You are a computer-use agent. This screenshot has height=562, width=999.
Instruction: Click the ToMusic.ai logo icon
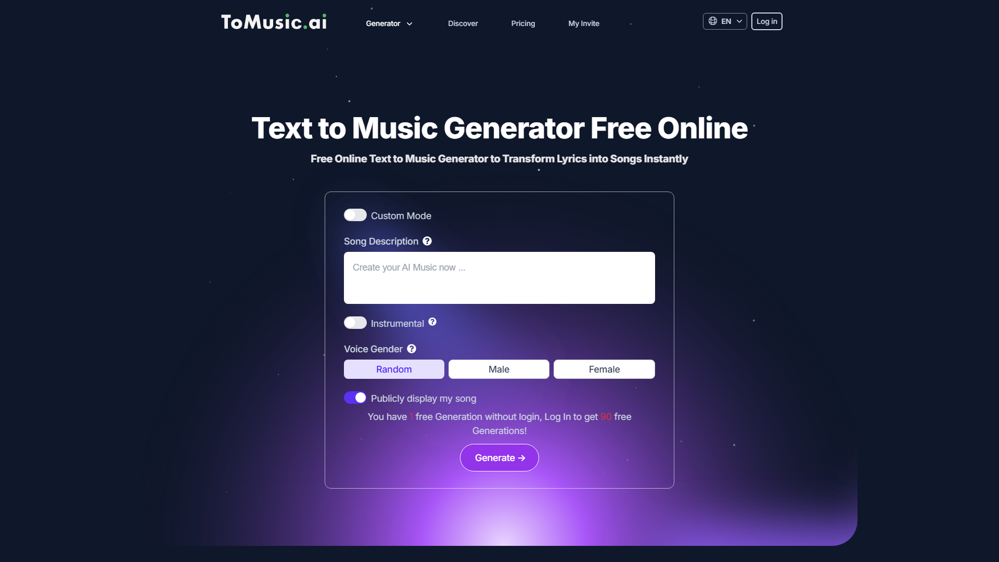coord(273,21)
